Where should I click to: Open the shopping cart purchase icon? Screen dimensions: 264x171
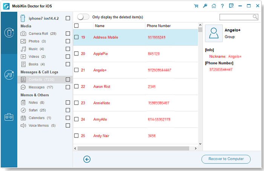[196, 6]
